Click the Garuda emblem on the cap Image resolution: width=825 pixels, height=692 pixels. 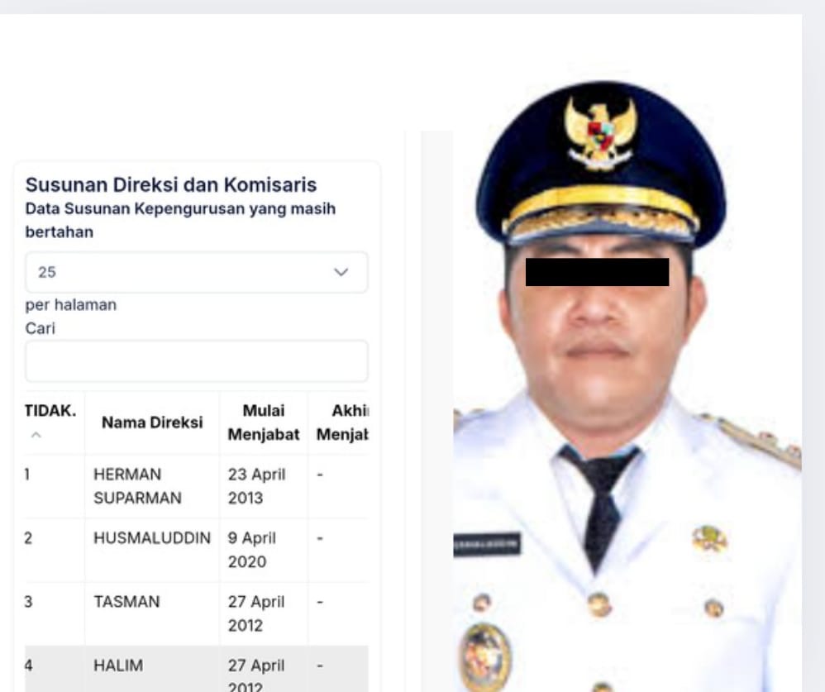click(x=600, y=134)
